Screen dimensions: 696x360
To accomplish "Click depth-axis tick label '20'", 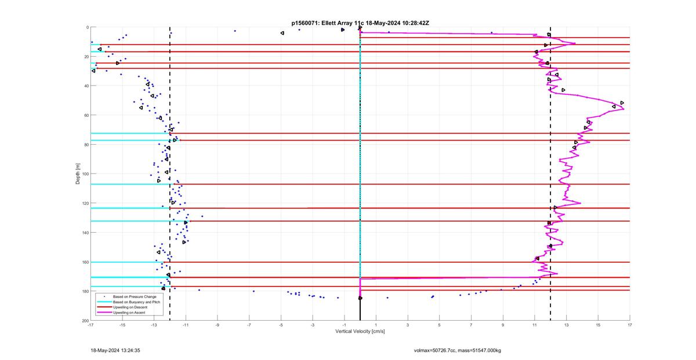I will click(86, 57).
